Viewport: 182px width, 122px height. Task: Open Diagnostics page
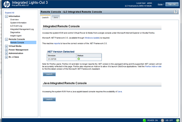point(15,32)
